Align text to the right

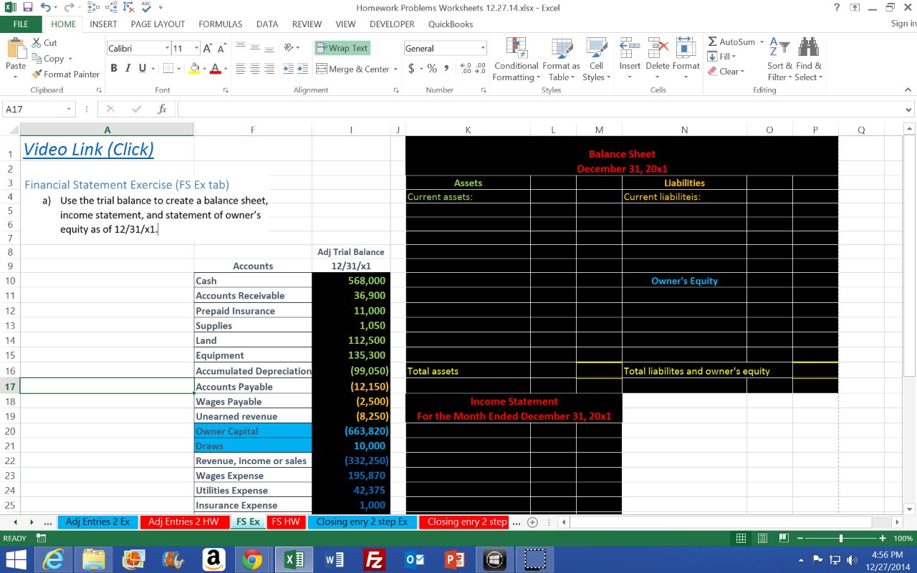pos(270,69)
